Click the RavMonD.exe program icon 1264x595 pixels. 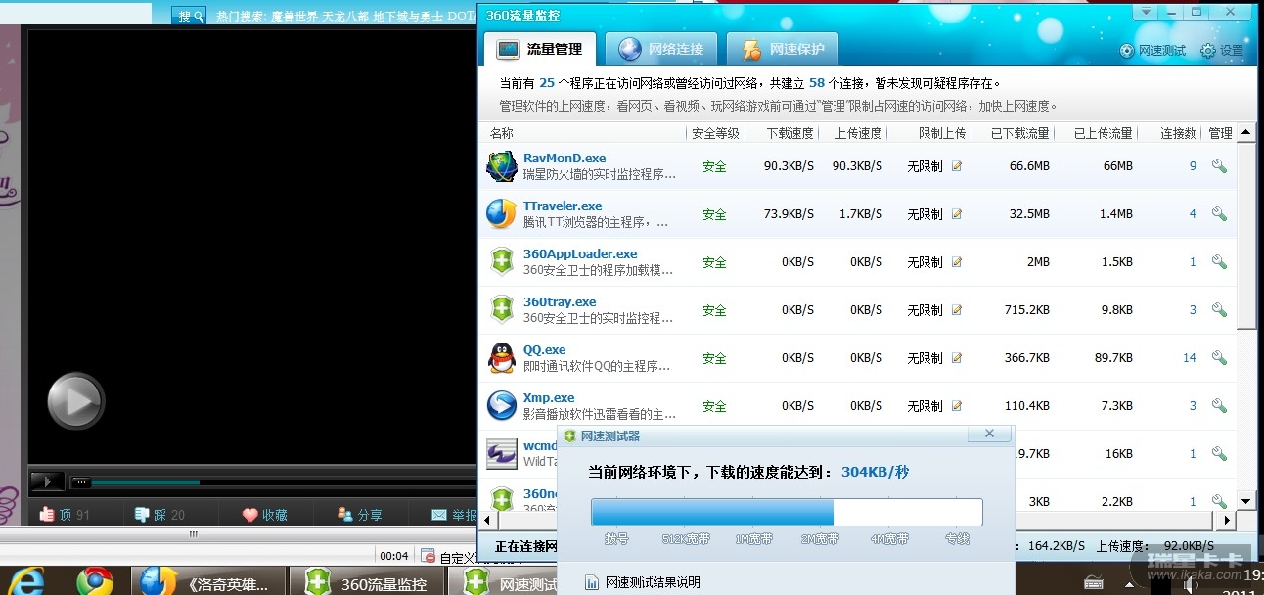click(x=502, y=166)
